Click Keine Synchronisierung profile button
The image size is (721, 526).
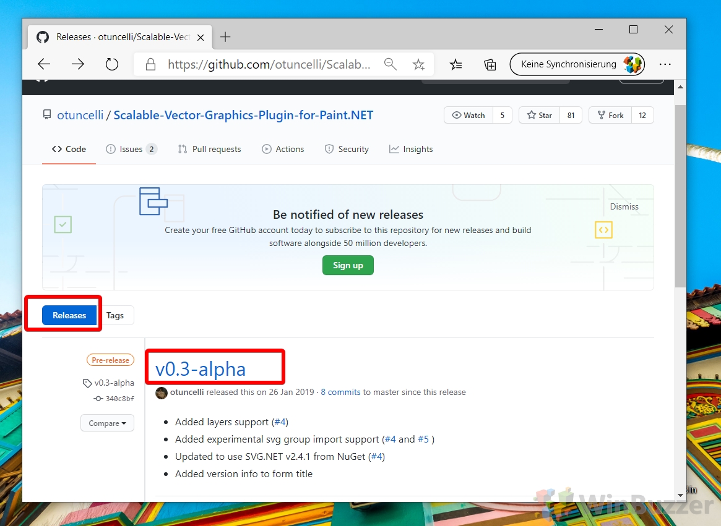(x=577, y=64)
